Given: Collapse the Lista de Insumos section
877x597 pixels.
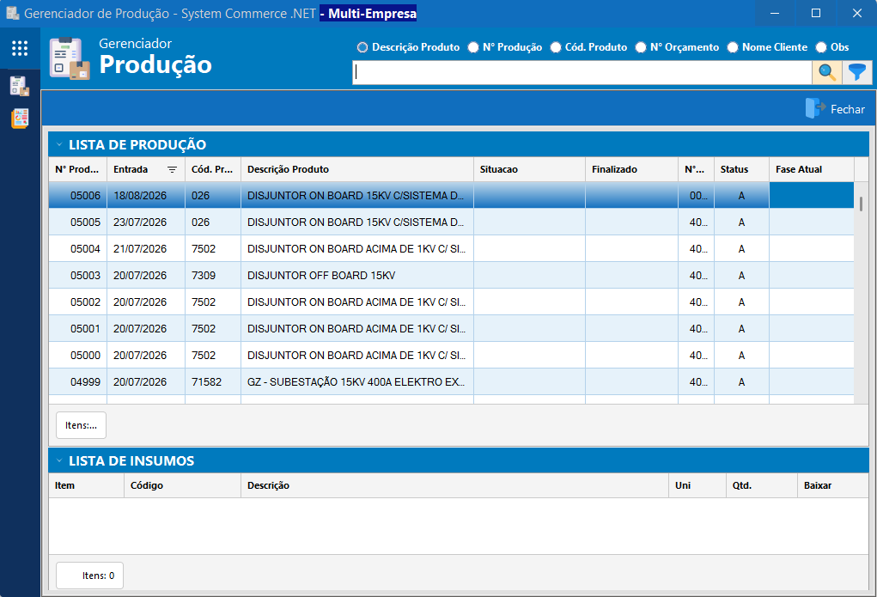Looking at the screenshot, I should coord(58,461).
